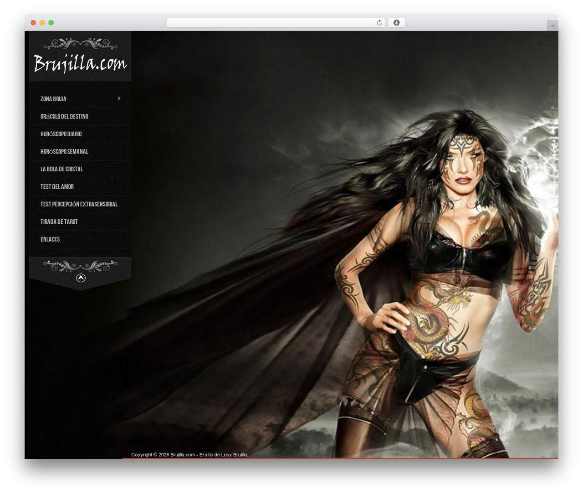Go to the Enlaces page
The height and width of the screenshot is (494, 583).
click(50, 239)
